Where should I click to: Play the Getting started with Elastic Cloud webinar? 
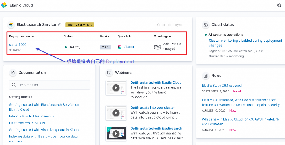[116, 88]
